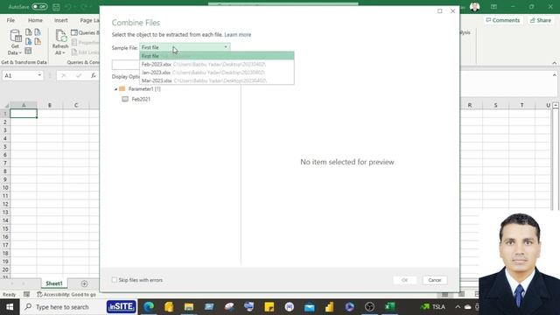This screenshot has width=560, height=315.
Task: Open the Name Box dropdown arrow
Action: pyautogui.click(x=39, y=75)
